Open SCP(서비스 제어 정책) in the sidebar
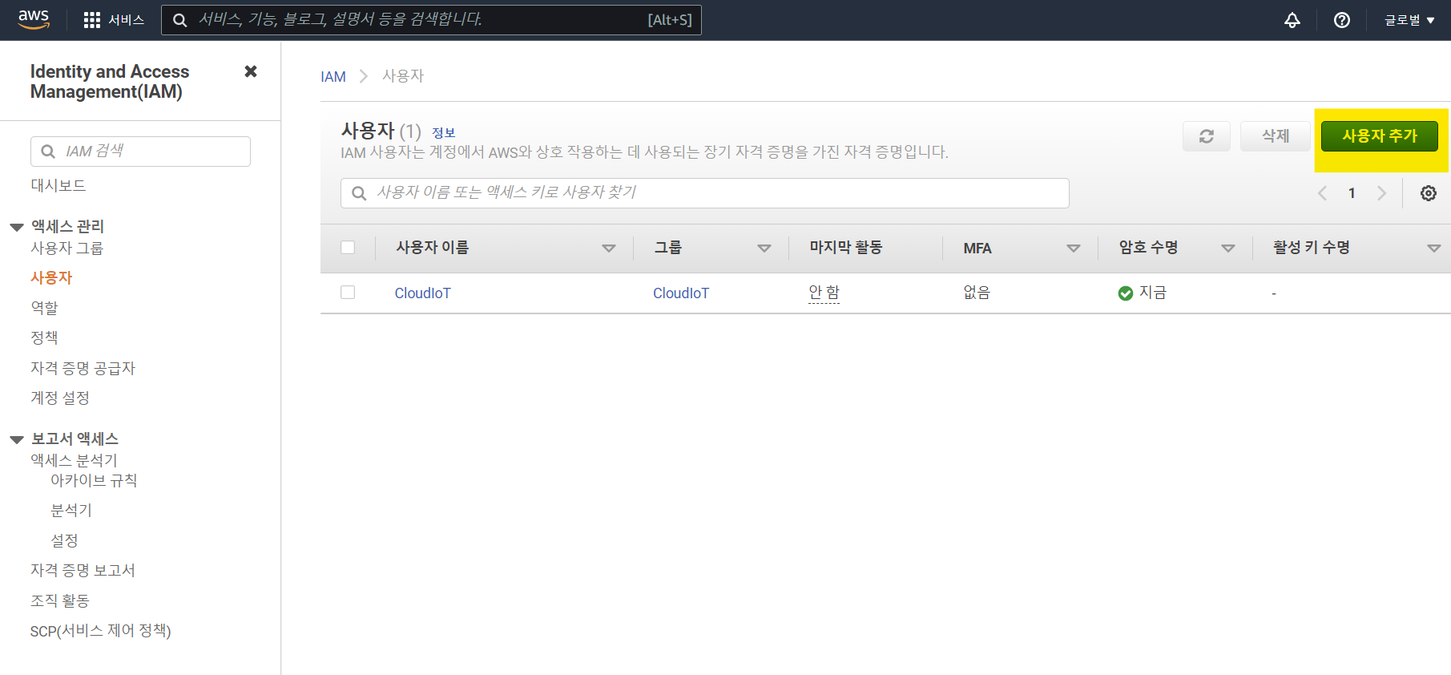1451x675 pixels. coord(101,631)
